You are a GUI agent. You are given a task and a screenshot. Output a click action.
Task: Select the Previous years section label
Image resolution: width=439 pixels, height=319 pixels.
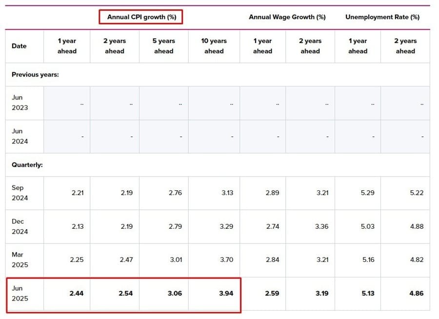pos(35,75)
